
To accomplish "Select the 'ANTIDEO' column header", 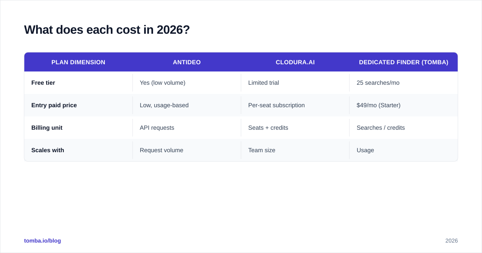I will tap(187, 62).
